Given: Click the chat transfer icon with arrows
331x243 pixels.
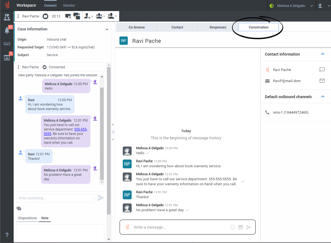Looking at the screenshot, I should pyautogui.click(x=77, y=16).
